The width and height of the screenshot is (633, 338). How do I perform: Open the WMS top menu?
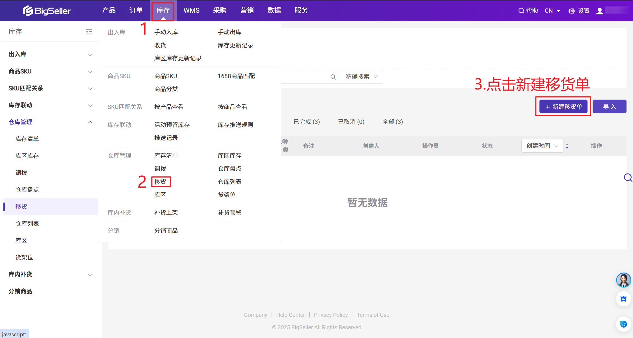tap(191, 10)
